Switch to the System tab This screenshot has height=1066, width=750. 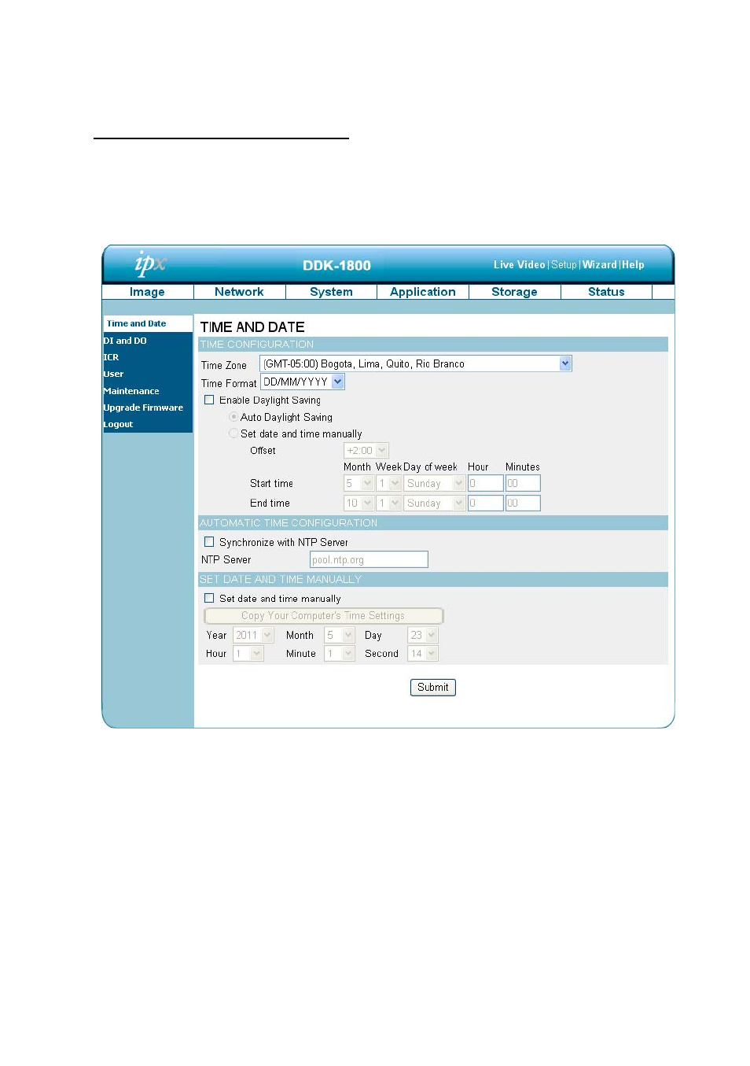click(x=331, y=292)
